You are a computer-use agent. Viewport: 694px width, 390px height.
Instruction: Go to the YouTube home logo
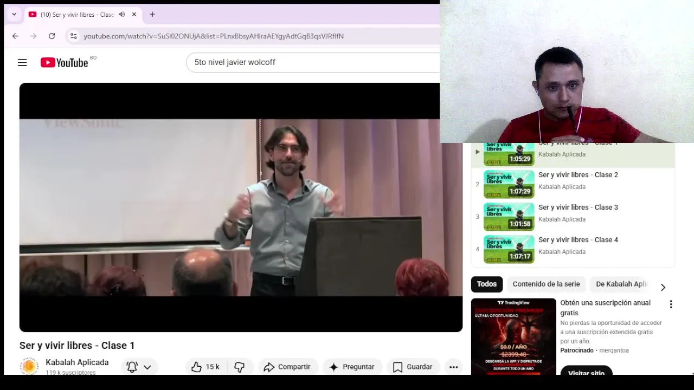point(65,63)
